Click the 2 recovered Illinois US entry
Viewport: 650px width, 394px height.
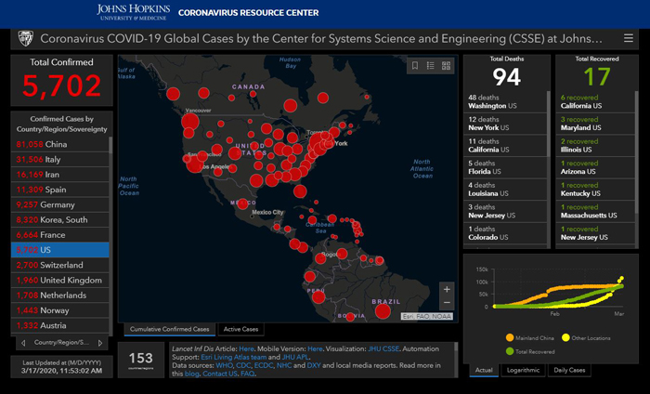(x=595, y=146)
